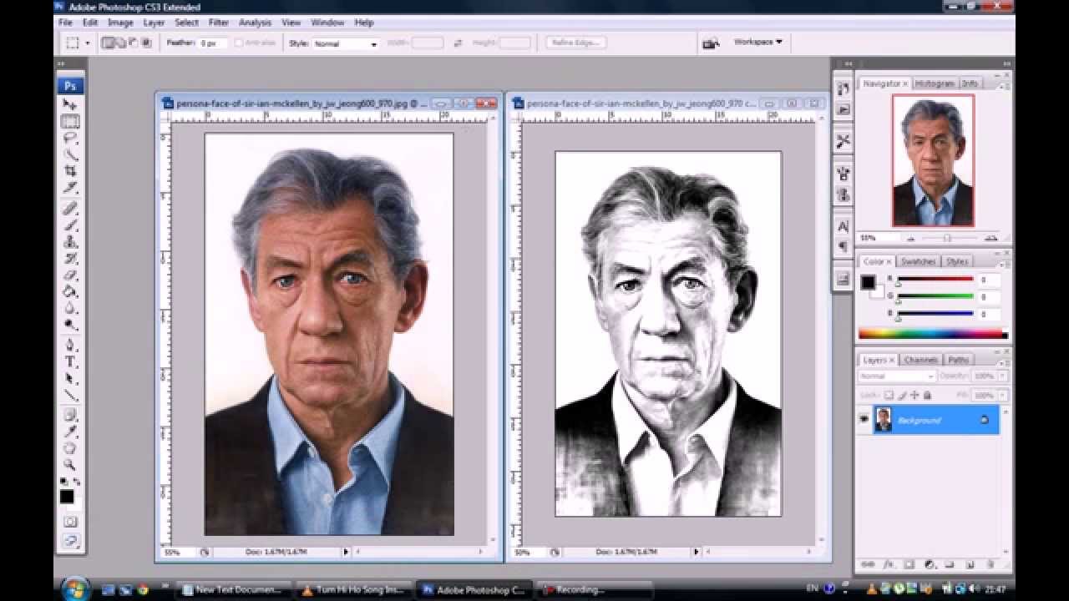Open the Workspace dropdown
Image resolution: width=1069 pixels, height=601 pixels.
(757, 42)
